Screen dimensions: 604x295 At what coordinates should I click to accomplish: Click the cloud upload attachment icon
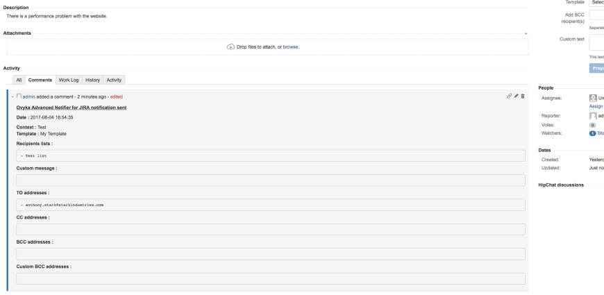(231, 47)
